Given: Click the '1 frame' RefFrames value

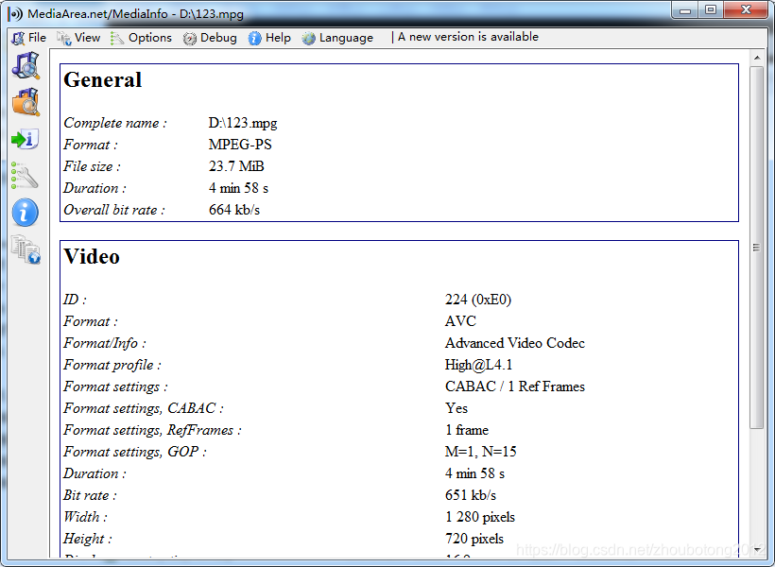Looking at the screenshot, I should click(x=467, y=430).
